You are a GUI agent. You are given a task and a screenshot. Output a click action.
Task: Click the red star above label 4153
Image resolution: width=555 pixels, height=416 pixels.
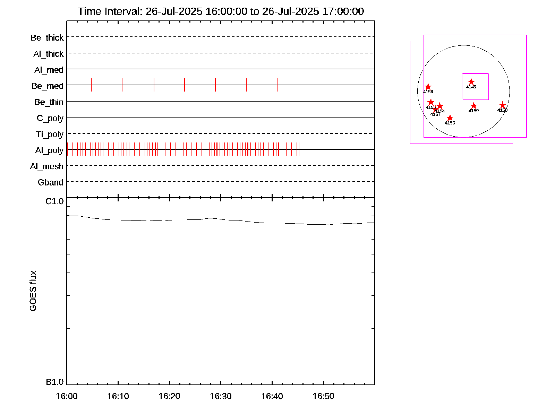[450, 118]
